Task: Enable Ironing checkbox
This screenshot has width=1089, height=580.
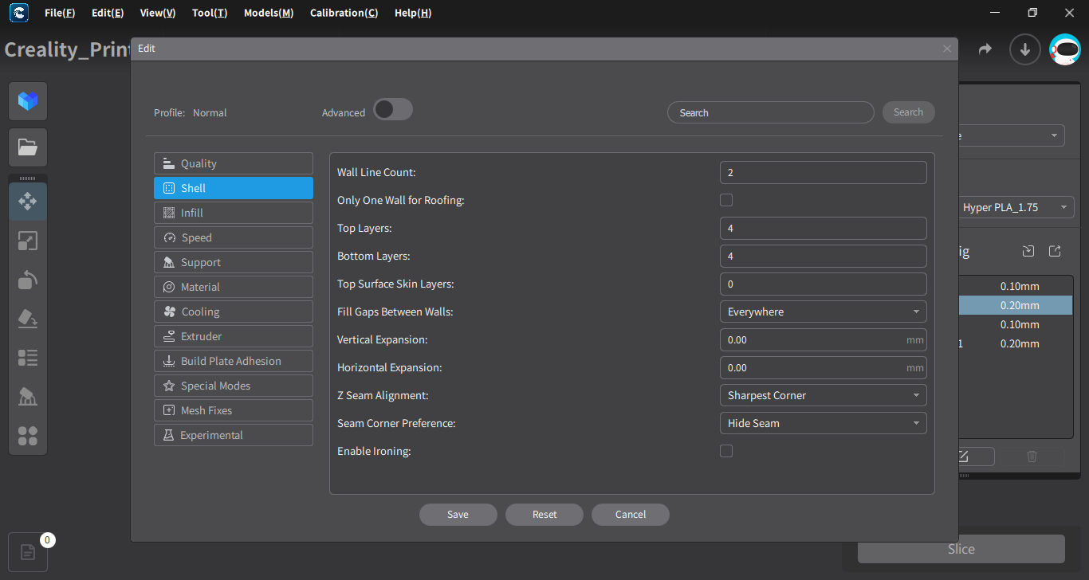Action: [x=726, y=451]
